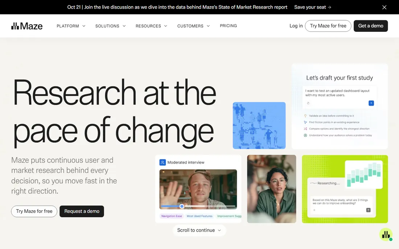Click the blue pixelated map thumbnail
The image size is (399, 249).
coord(259,125)
